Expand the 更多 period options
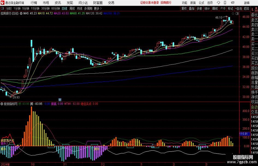Screen dimensions: 258x166 (98, 8)
